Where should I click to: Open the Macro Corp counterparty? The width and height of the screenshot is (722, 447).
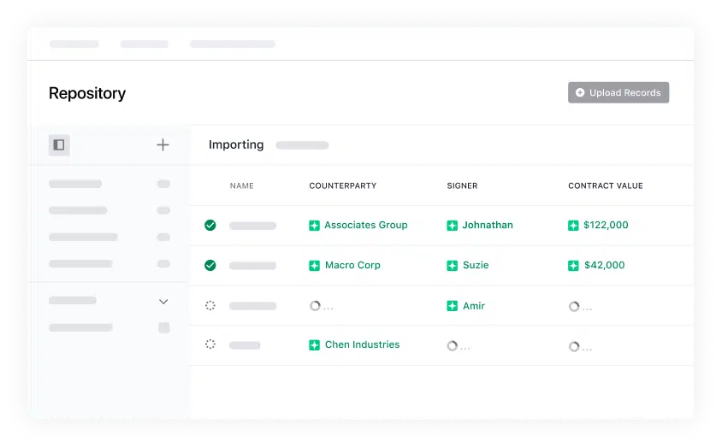click(352, 266)
